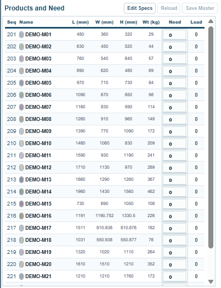The image size is (221, 288).
Task: Click the Reload button
Action: (169, 8)
